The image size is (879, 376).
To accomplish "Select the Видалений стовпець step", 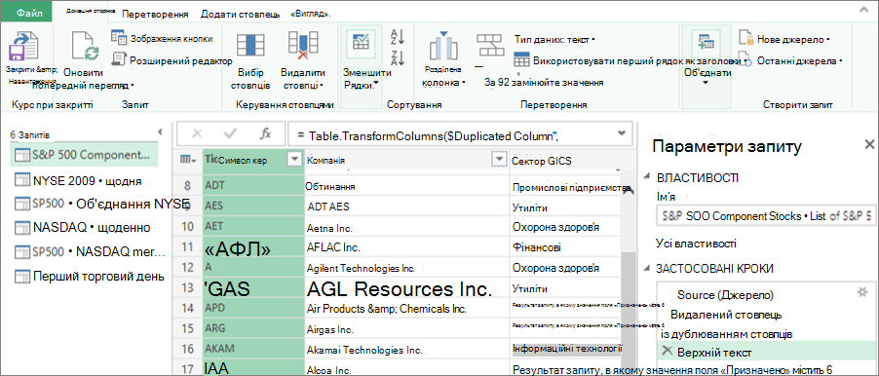I will (726, 314).
